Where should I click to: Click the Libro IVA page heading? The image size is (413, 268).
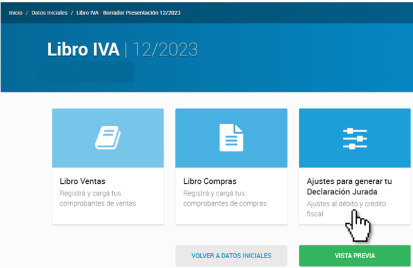tap(83, 50)
